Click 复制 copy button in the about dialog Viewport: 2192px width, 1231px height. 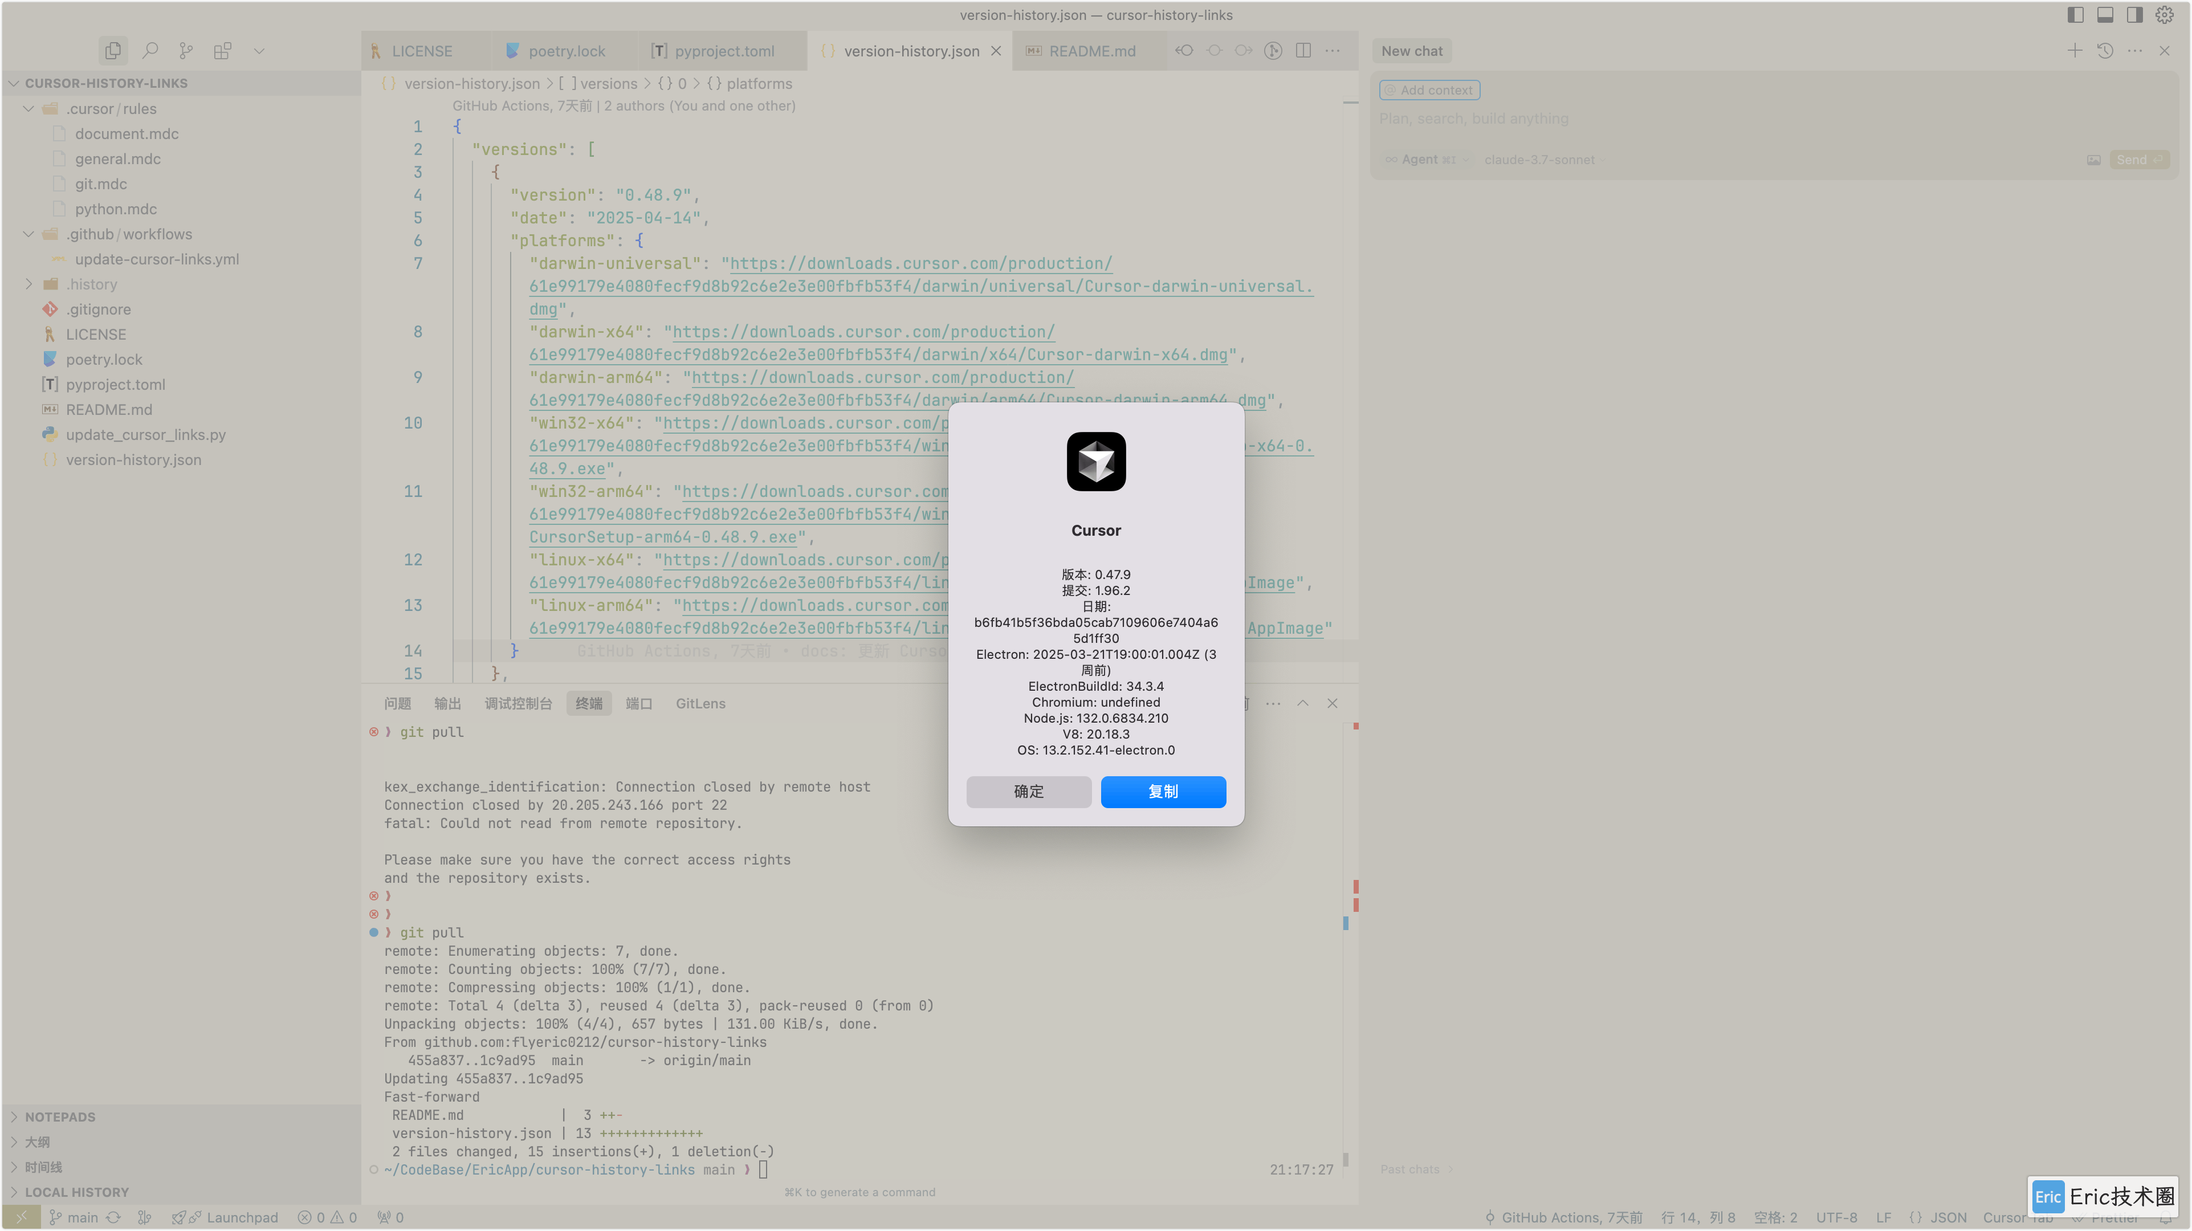click(1163, 791)
